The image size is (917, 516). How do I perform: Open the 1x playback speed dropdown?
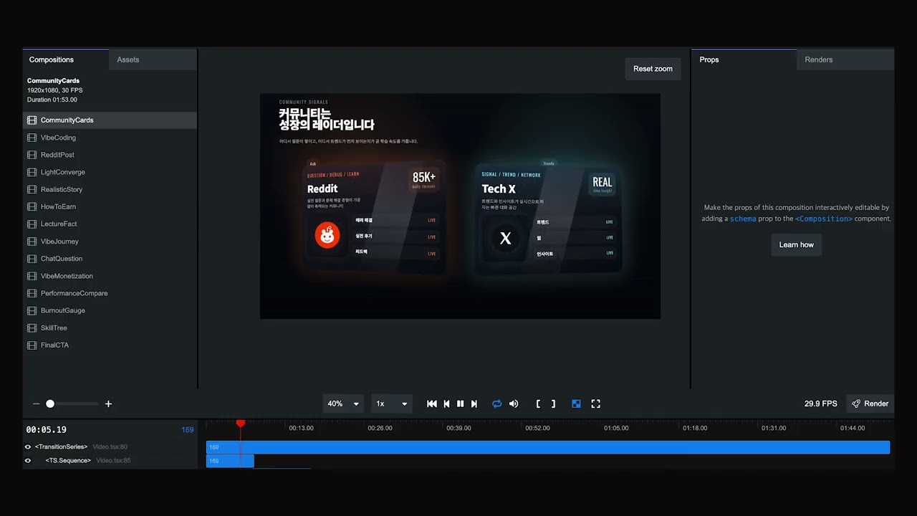(392, 404)
